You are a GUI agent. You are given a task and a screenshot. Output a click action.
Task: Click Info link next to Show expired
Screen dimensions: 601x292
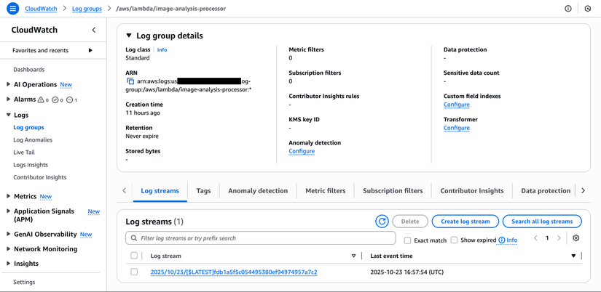(511, 240)
